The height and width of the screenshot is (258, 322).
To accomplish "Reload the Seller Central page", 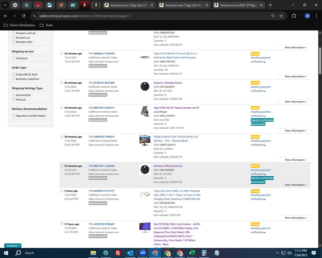I will 24,16.
